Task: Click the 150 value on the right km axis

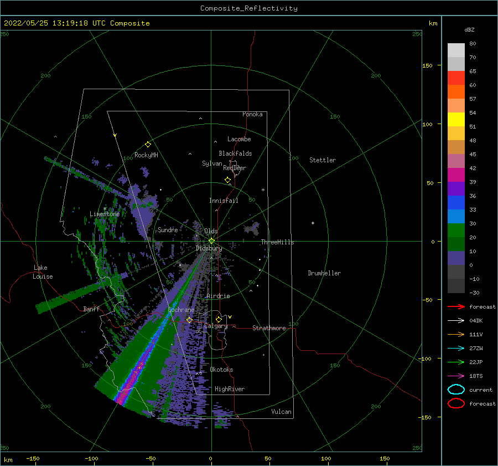Action: [427, 65]
